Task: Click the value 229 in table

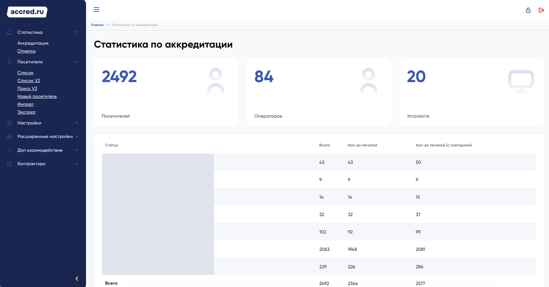Action: point(323,267)
